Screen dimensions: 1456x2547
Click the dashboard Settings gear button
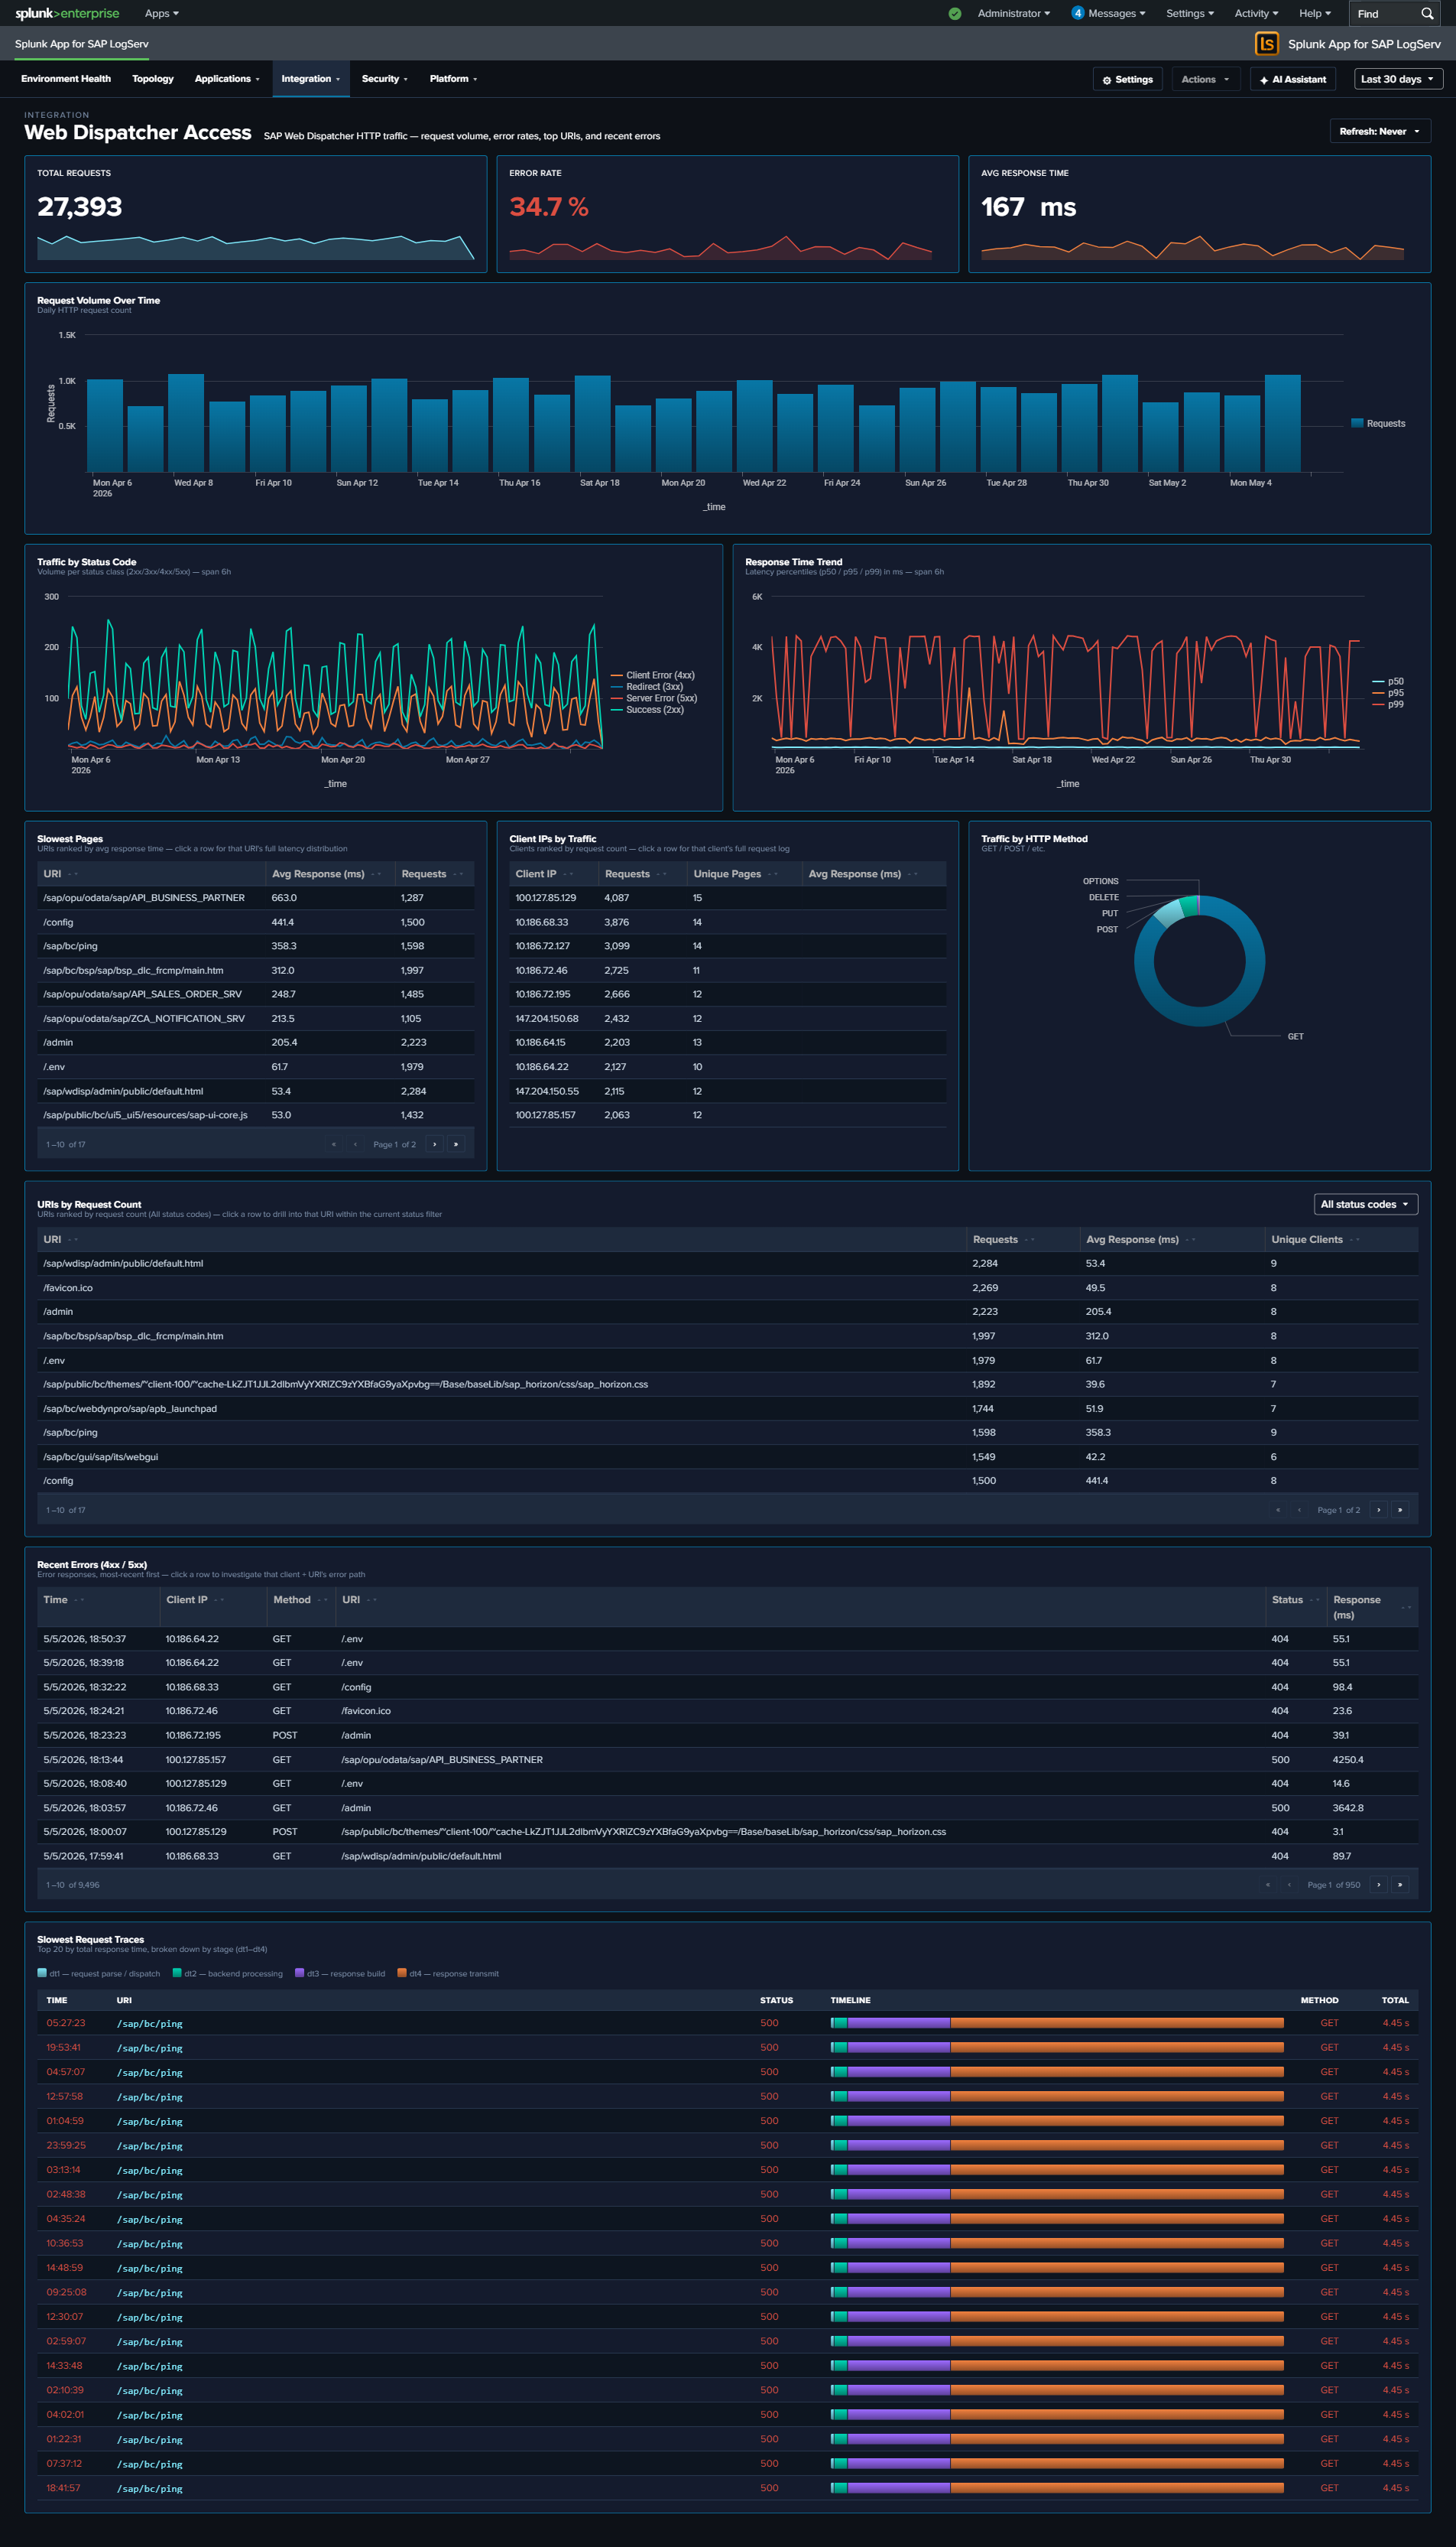(x=1127, y=79)
